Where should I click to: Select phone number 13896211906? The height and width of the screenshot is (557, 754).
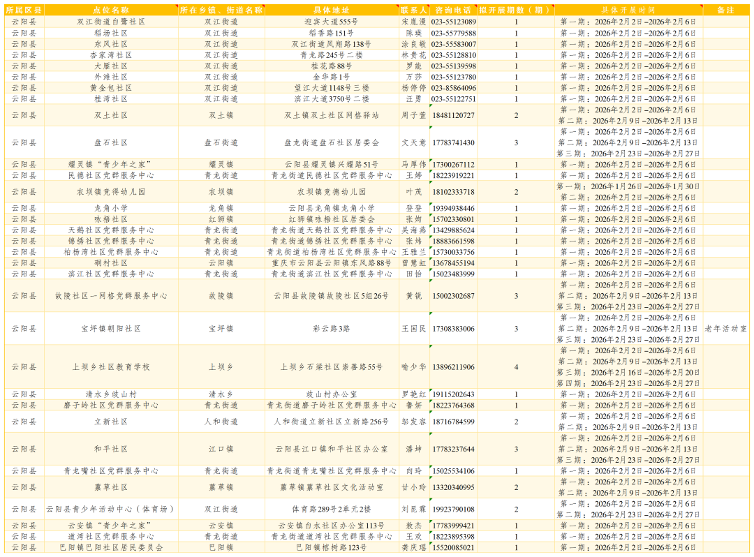point(453,367)
